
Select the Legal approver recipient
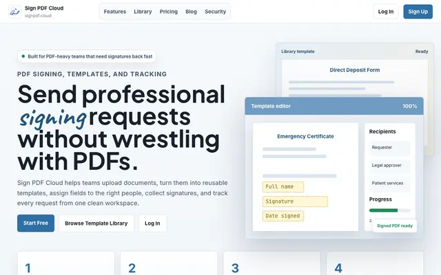pyautogui.click(x=389, y=166)
